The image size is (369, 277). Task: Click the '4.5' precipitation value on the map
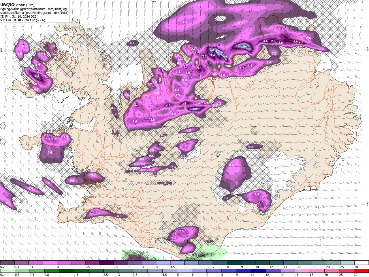pos(195,109)
